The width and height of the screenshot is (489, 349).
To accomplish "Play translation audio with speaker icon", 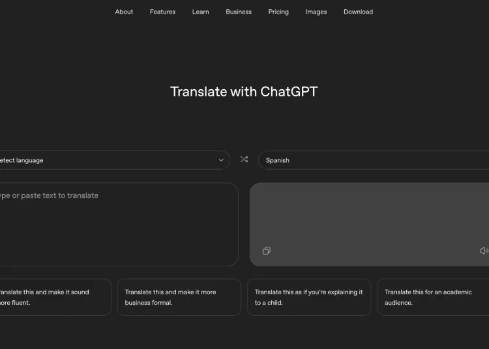I will [x=484, y=250].
